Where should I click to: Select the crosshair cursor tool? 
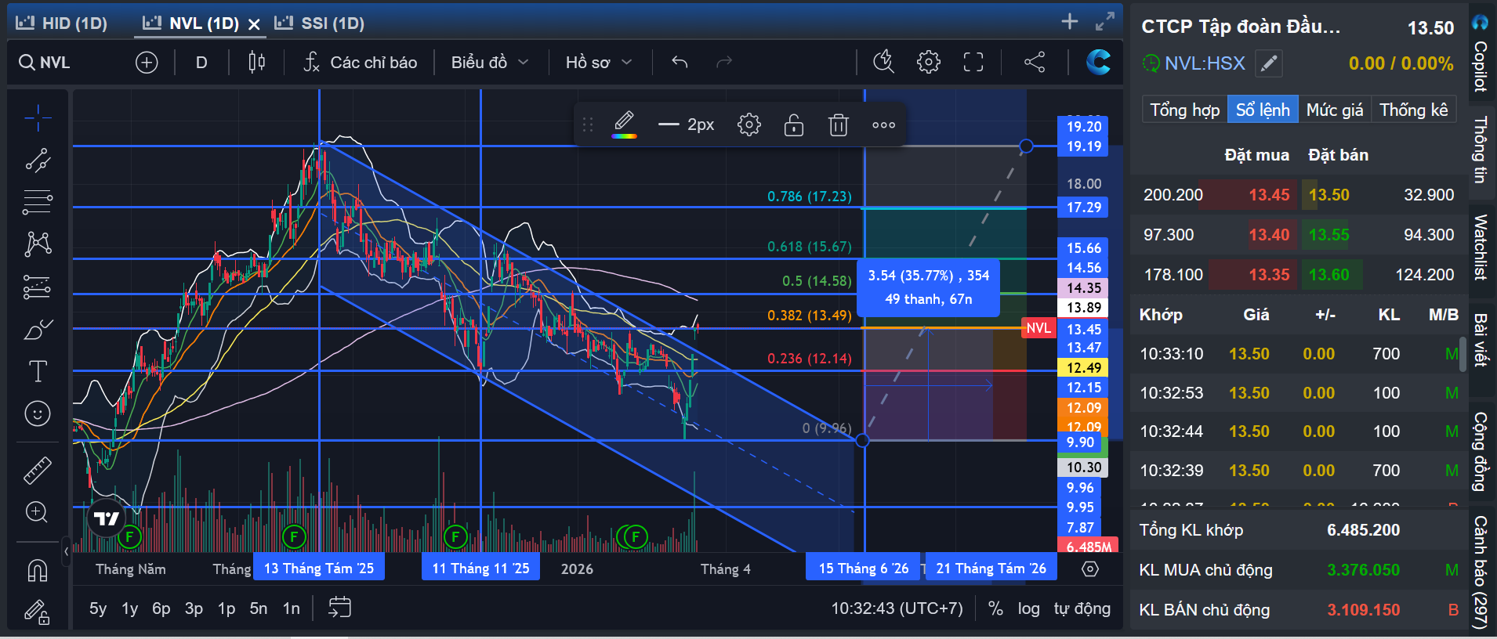pos(38,118)
